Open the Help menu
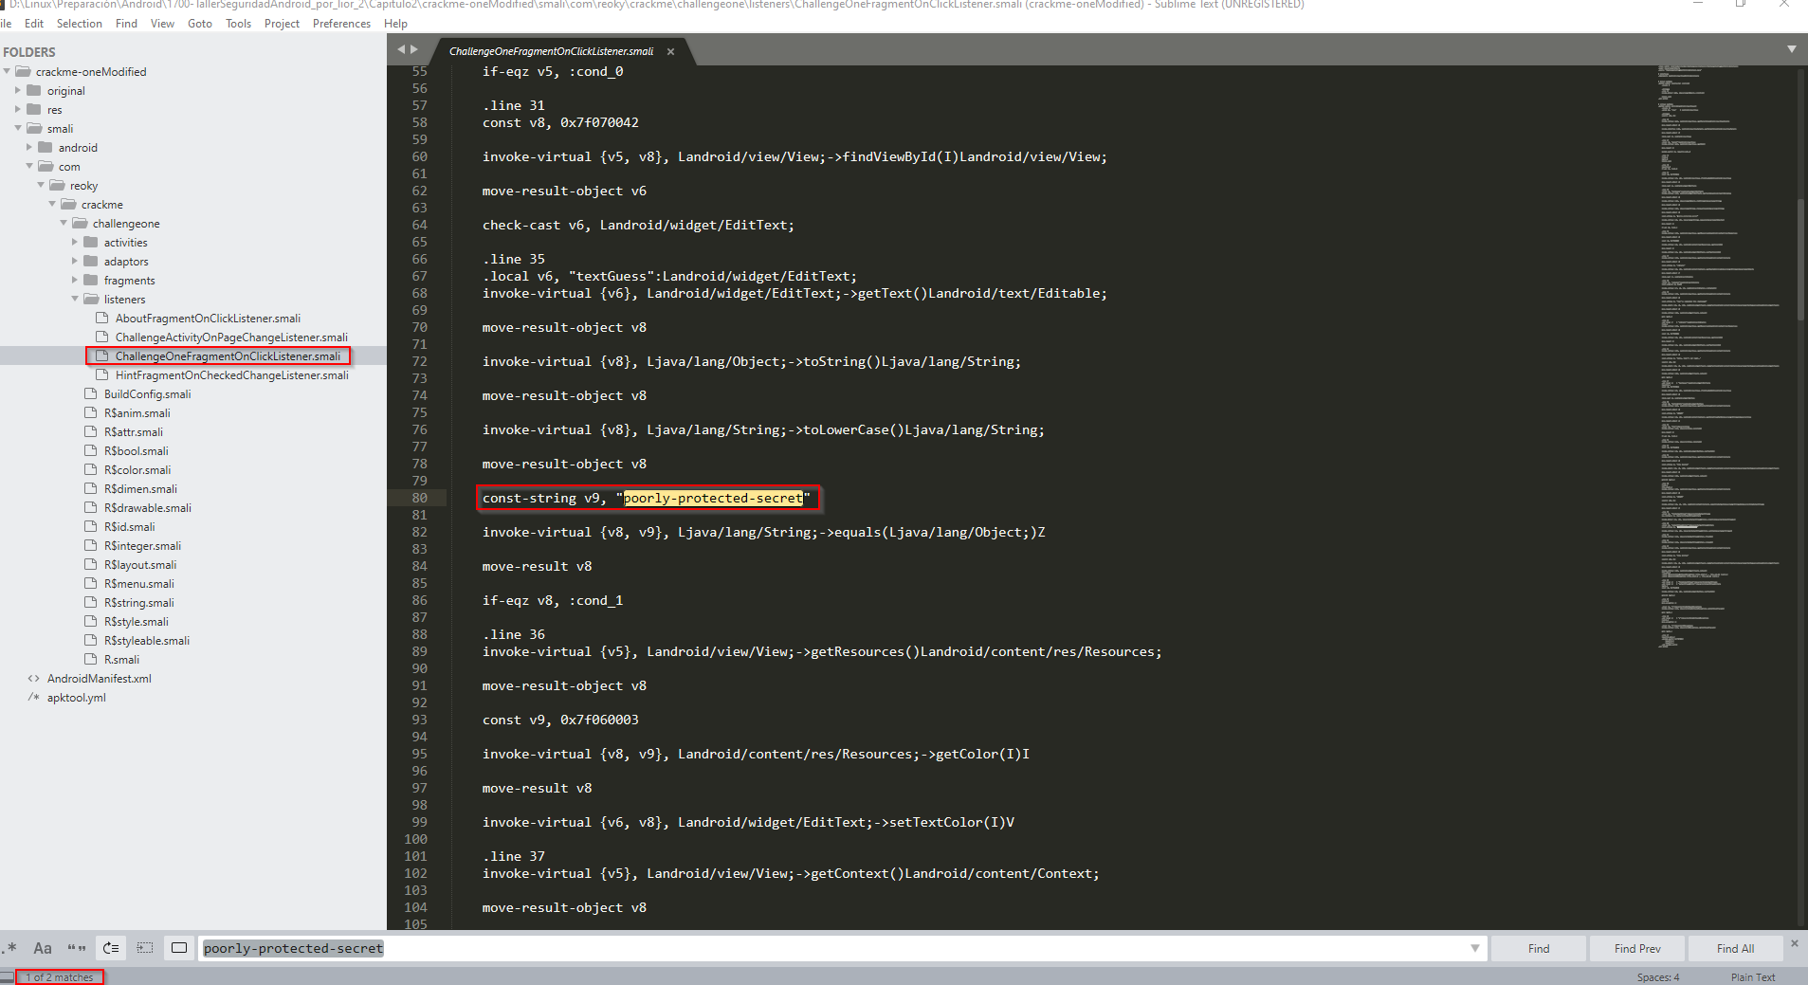 [x=395, y=23]
